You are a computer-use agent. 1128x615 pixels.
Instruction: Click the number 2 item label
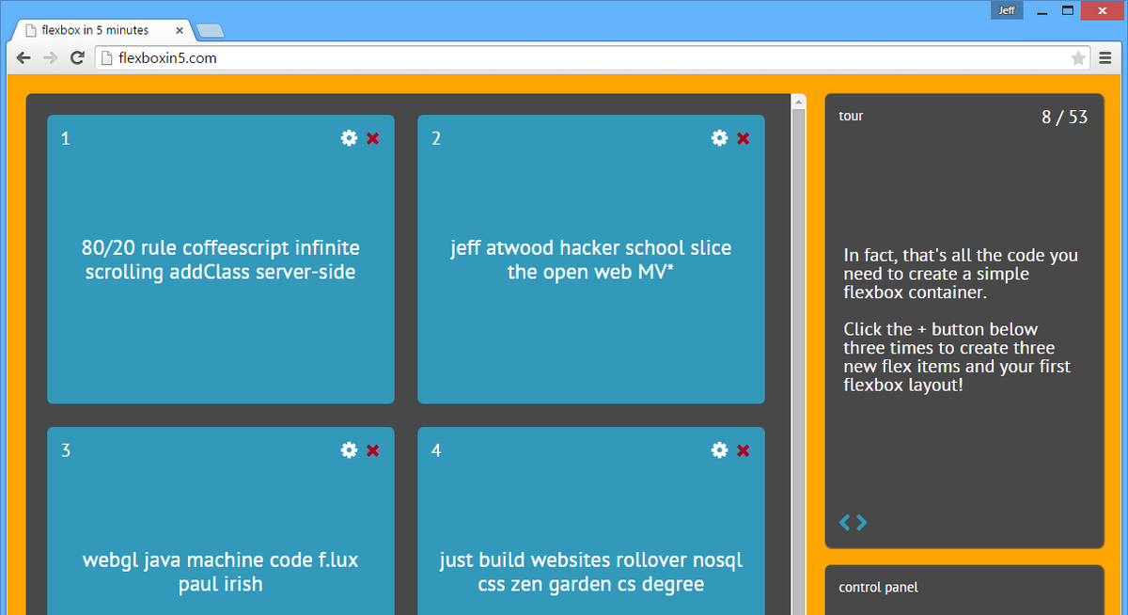click(x=435, y=138)
